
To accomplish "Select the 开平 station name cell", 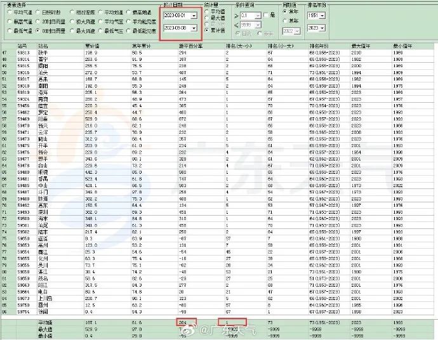I will tap(43, 146).
